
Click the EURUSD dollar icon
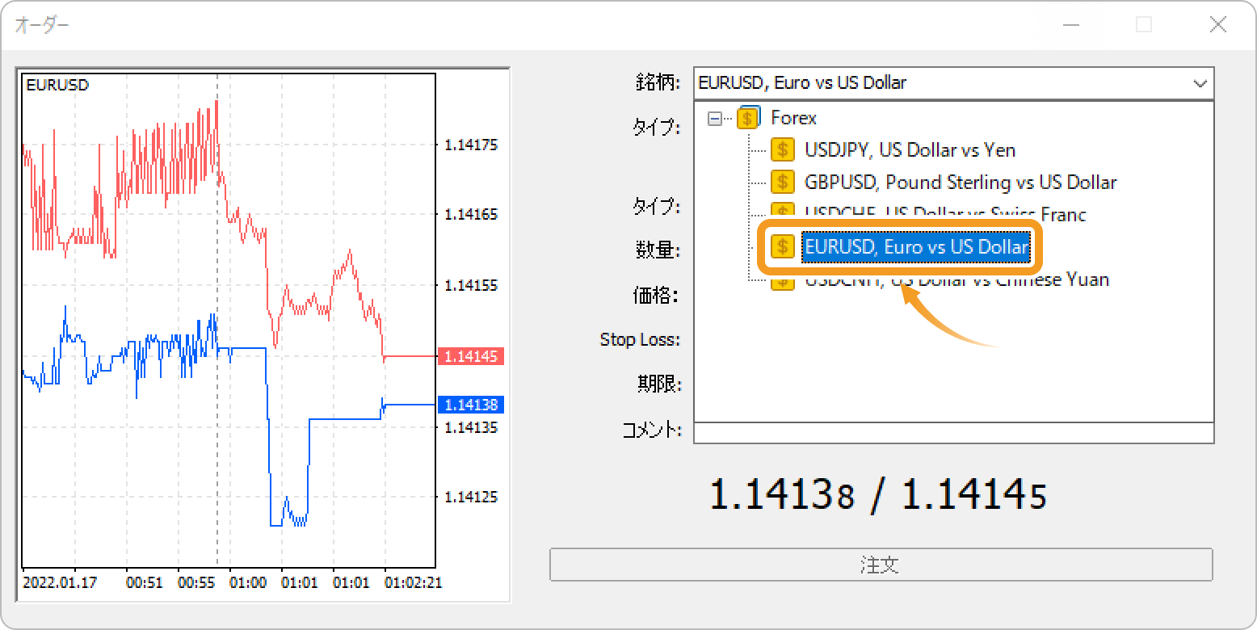782,246
